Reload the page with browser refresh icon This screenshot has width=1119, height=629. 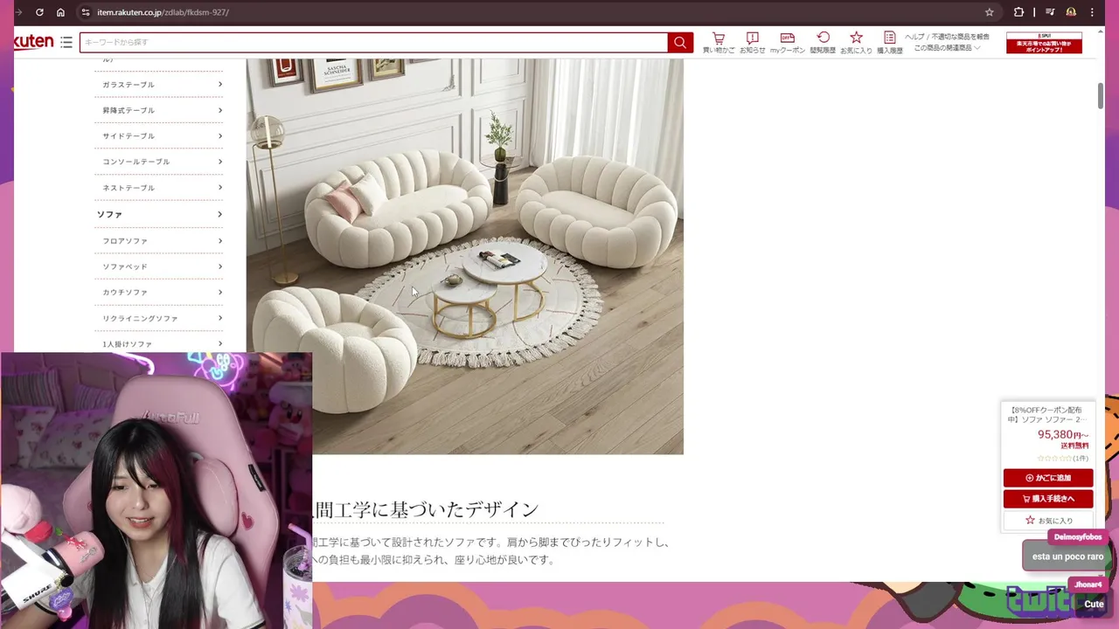[x=39, y=12]
